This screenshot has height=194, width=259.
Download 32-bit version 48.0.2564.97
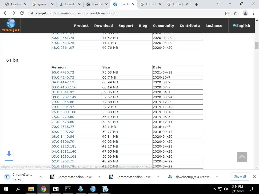click(x=63, y=47)
